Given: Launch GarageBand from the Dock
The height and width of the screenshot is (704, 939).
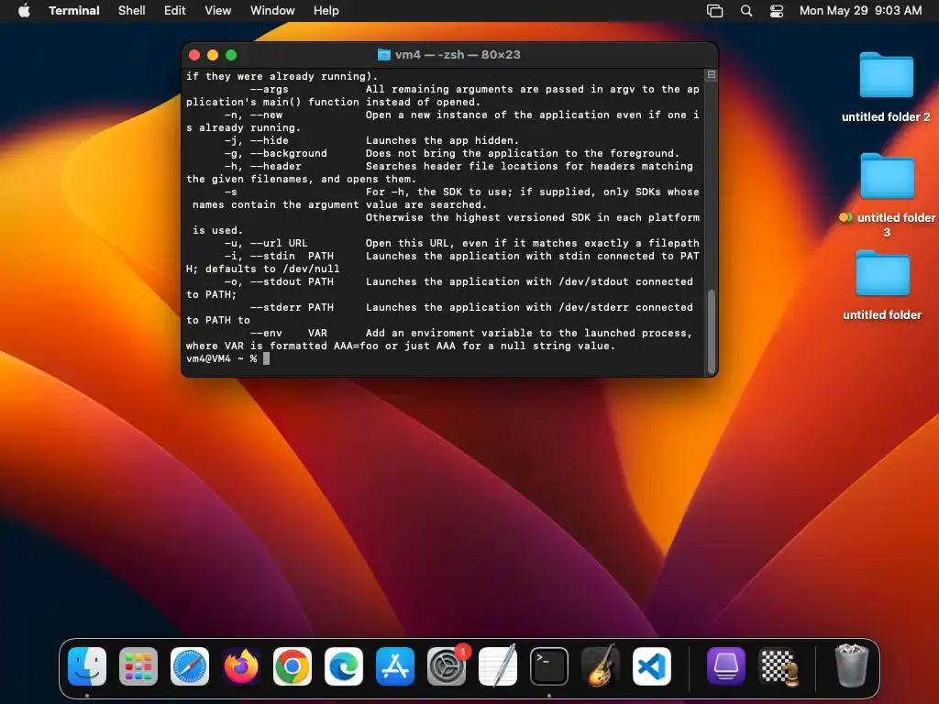Looking at the screenshot, I should [x=601, y=666].
